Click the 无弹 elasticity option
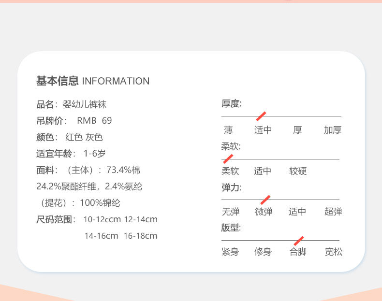 click(231, 212)
